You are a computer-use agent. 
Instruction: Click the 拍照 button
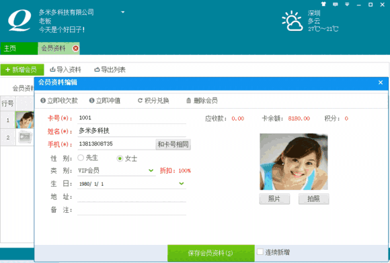[x=314, y=199]
